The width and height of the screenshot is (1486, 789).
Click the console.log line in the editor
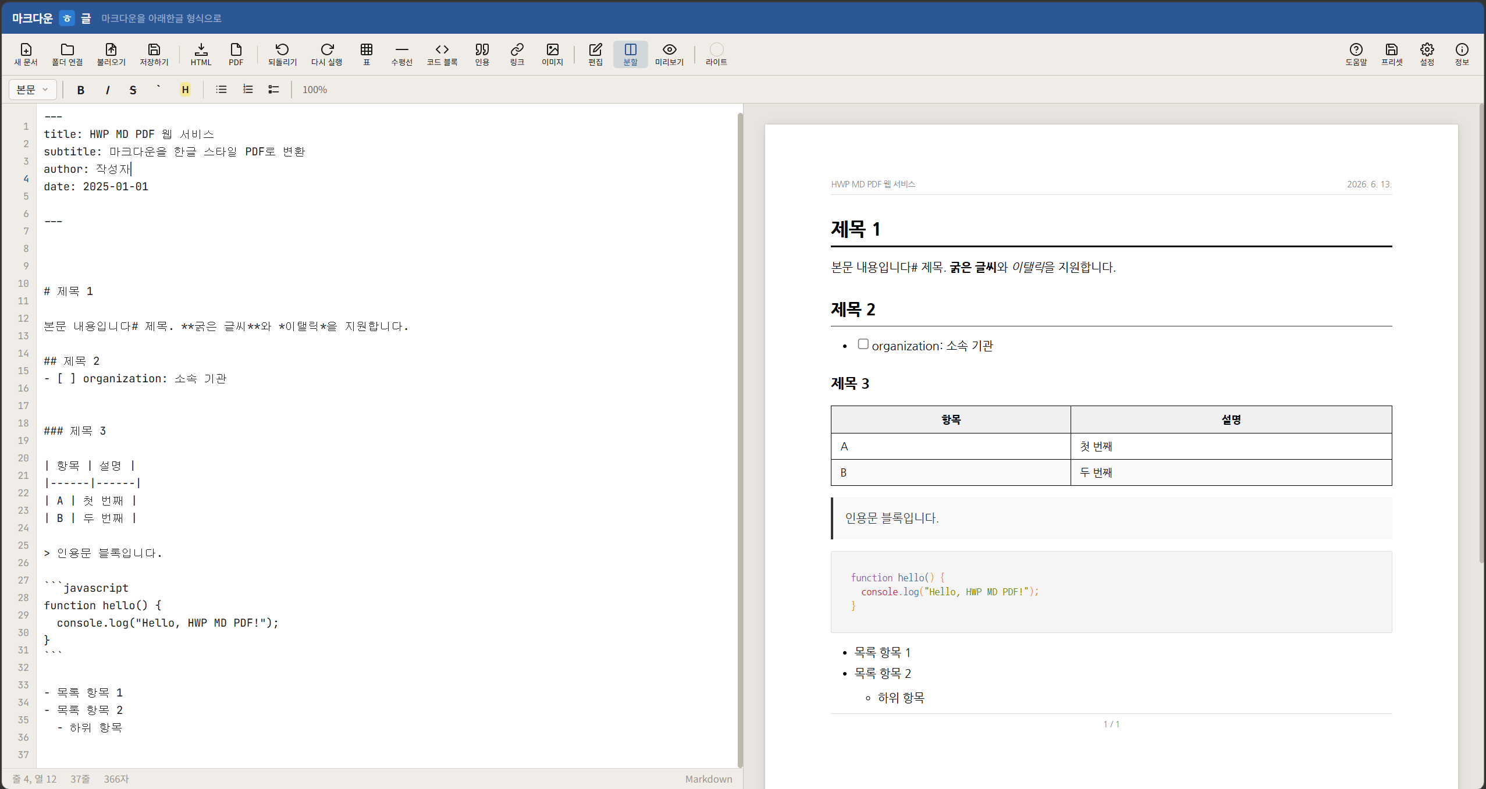pyautogui.click(x=168, y=623)
